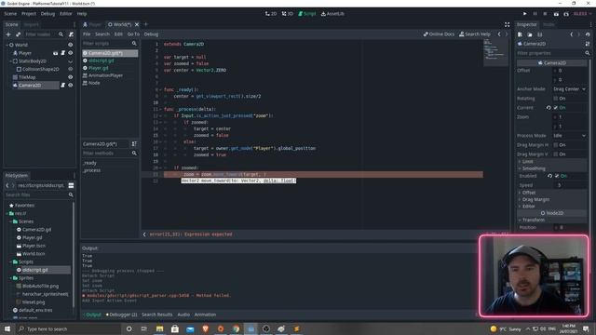Select Player.gd in script list
This screenshot has height=335, width=596.
(x=98, y=68)
